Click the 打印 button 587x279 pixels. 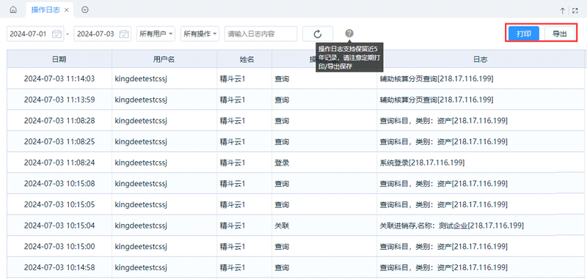tap(524, 34)
